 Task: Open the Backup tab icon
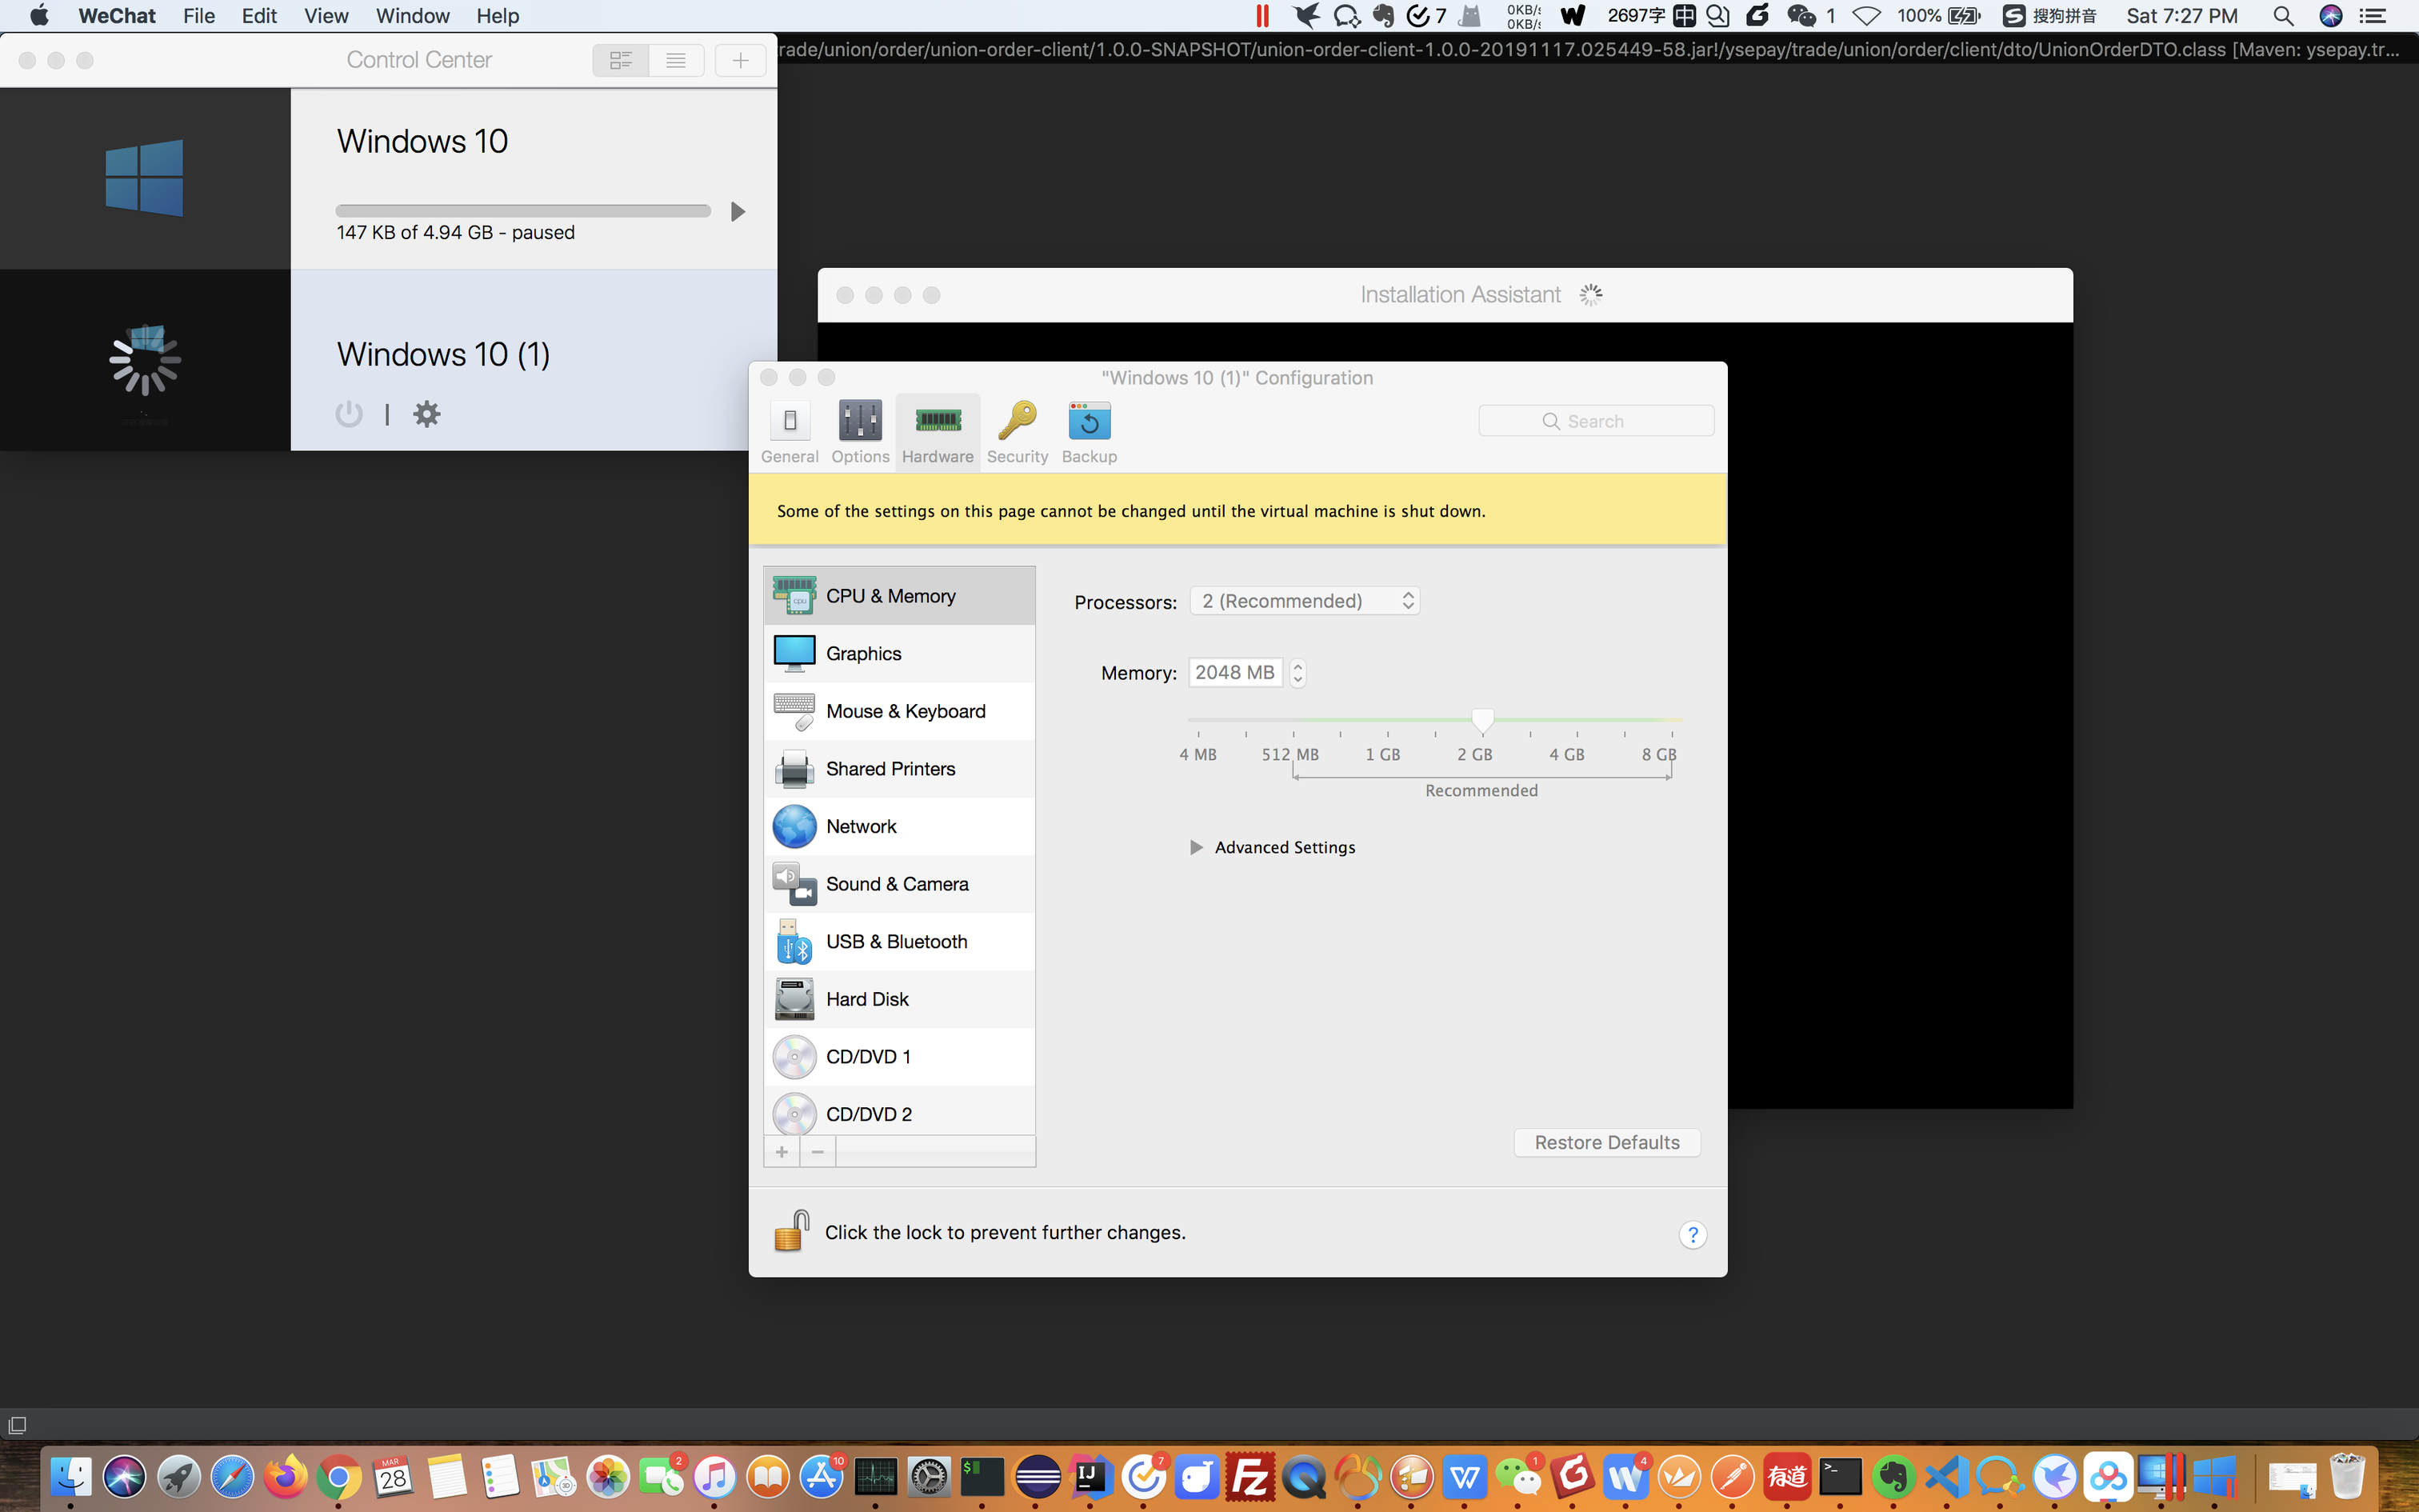tap(1089, 421)
